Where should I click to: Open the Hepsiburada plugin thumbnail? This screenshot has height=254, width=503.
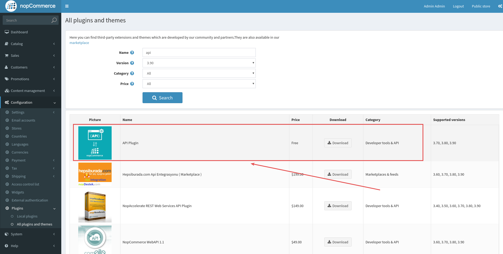point(95,174)
